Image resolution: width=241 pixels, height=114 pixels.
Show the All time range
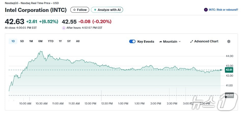point(78,41)
